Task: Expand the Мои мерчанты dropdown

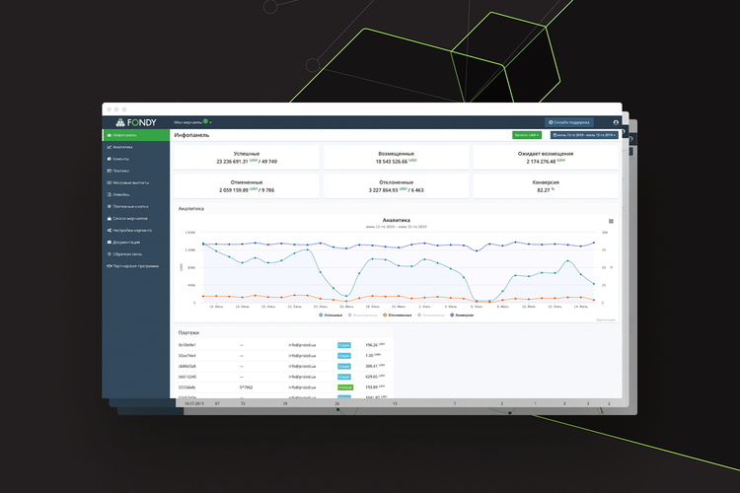Action: click(x=192, y=122)
